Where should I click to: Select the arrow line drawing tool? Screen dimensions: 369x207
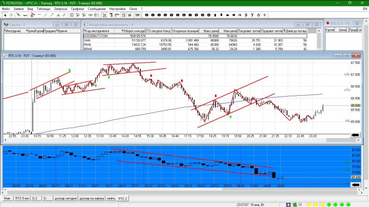click(52, 15)
